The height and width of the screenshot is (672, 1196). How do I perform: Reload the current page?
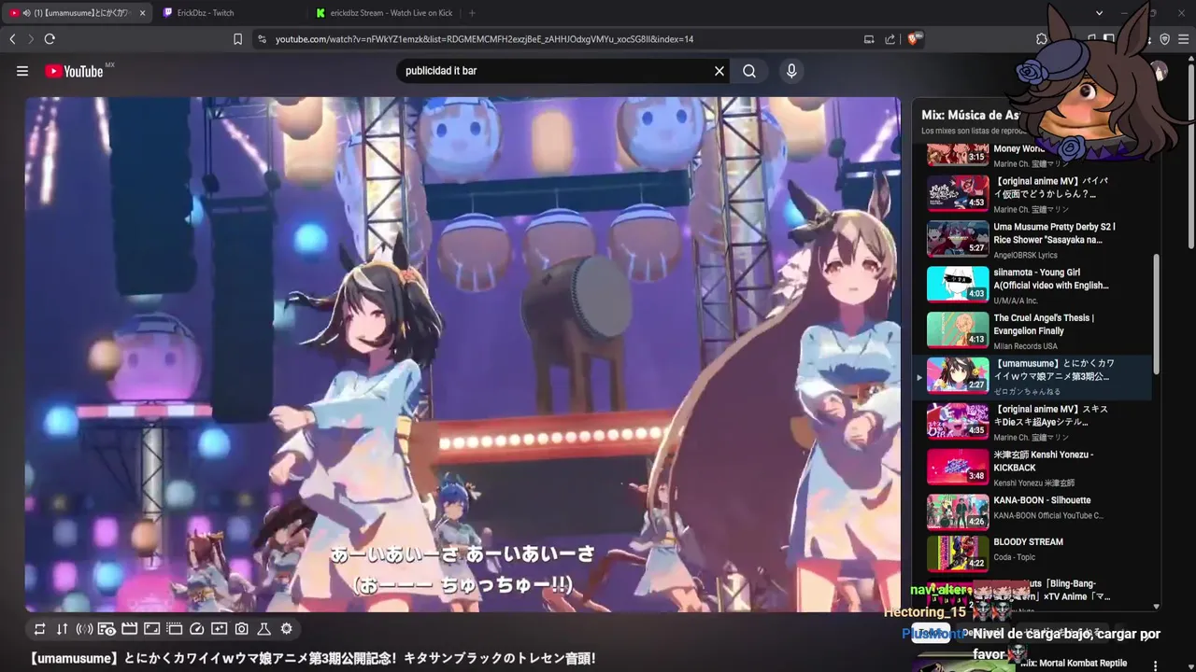50,39
